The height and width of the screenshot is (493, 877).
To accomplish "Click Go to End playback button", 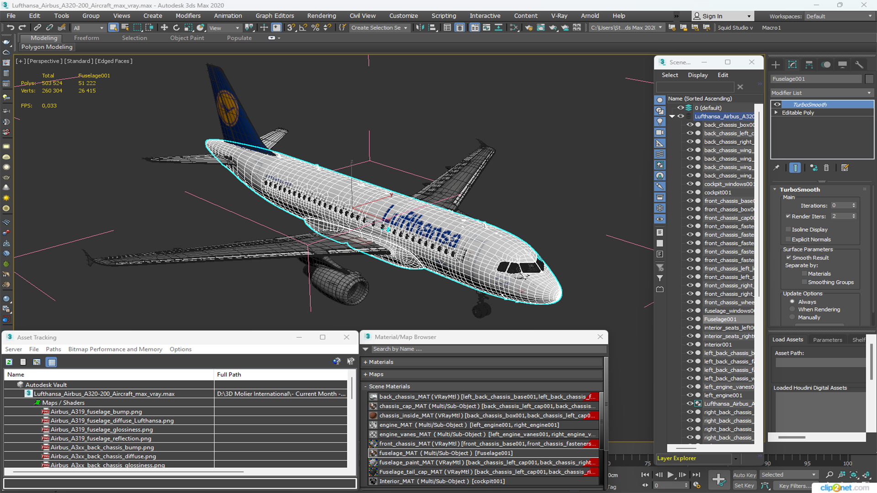I will click(x=696, y=475).
